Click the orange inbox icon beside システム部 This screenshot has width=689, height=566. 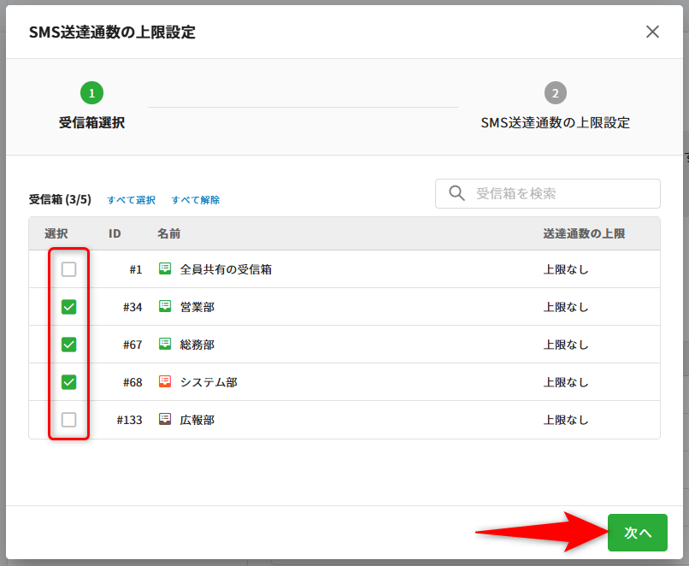point(165,381)
